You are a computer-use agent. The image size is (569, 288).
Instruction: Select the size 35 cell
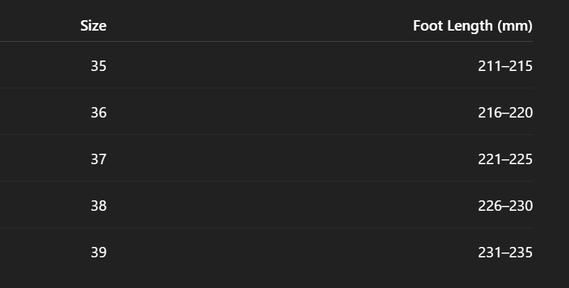[x=98, y=66]
